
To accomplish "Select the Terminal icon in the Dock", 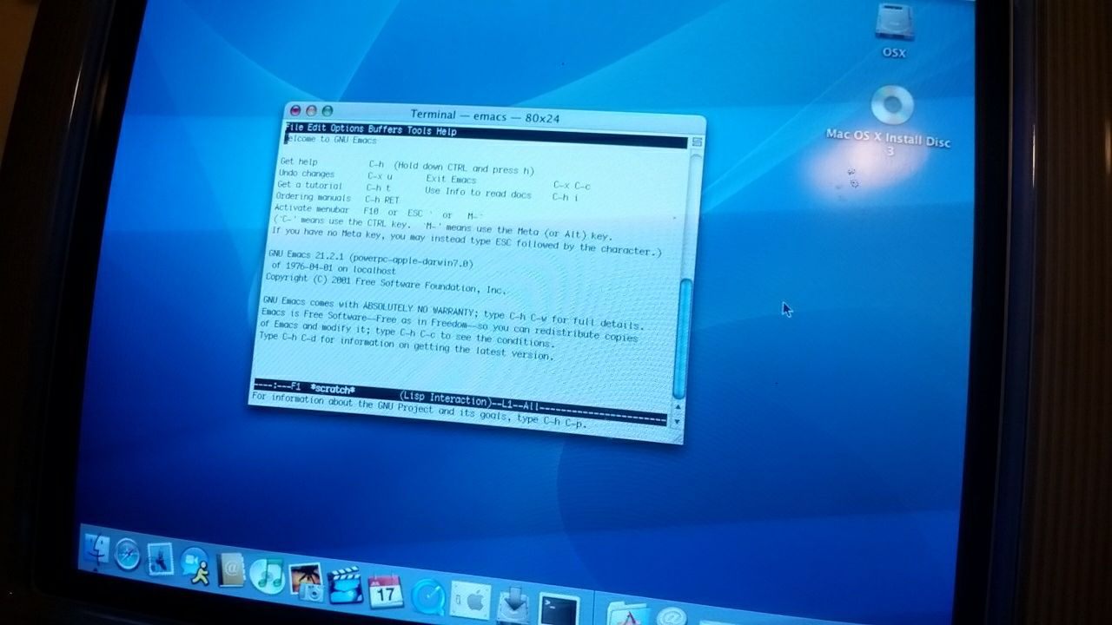I will pyautogui.click(x=559, y=609).
